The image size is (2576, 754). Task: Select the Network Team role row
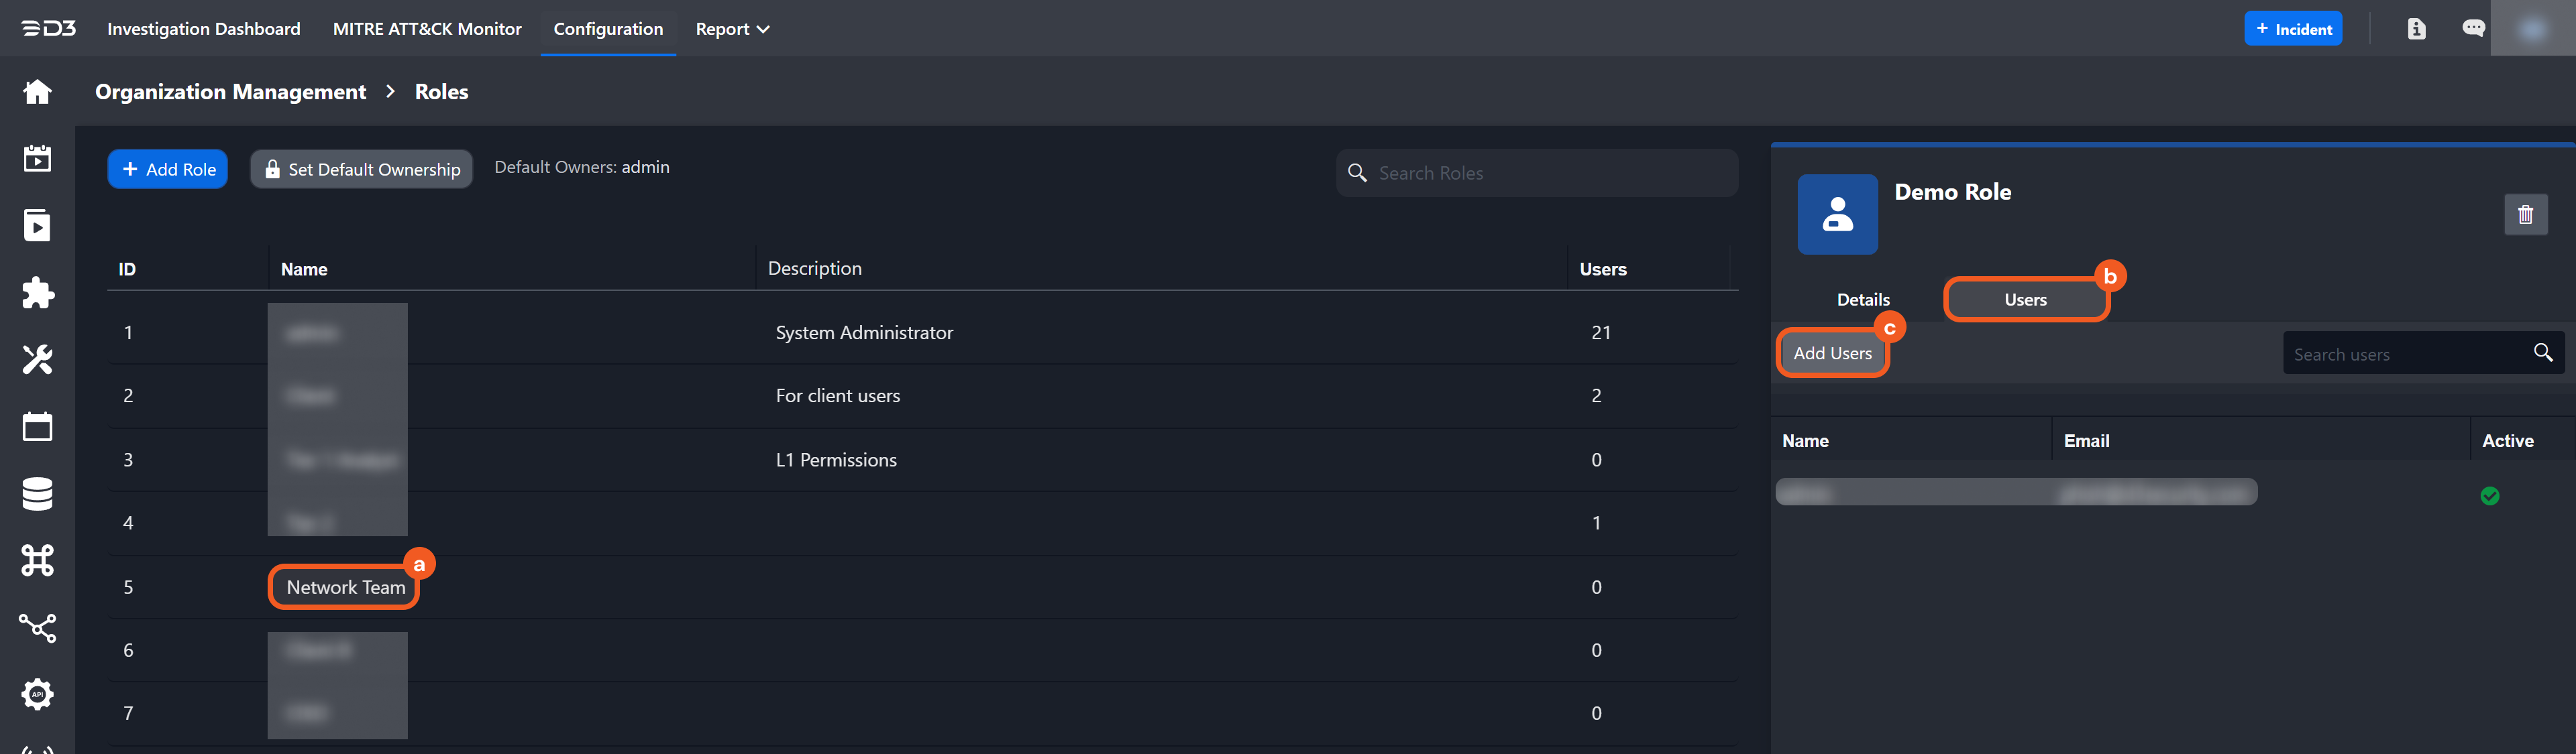[345, 587]
